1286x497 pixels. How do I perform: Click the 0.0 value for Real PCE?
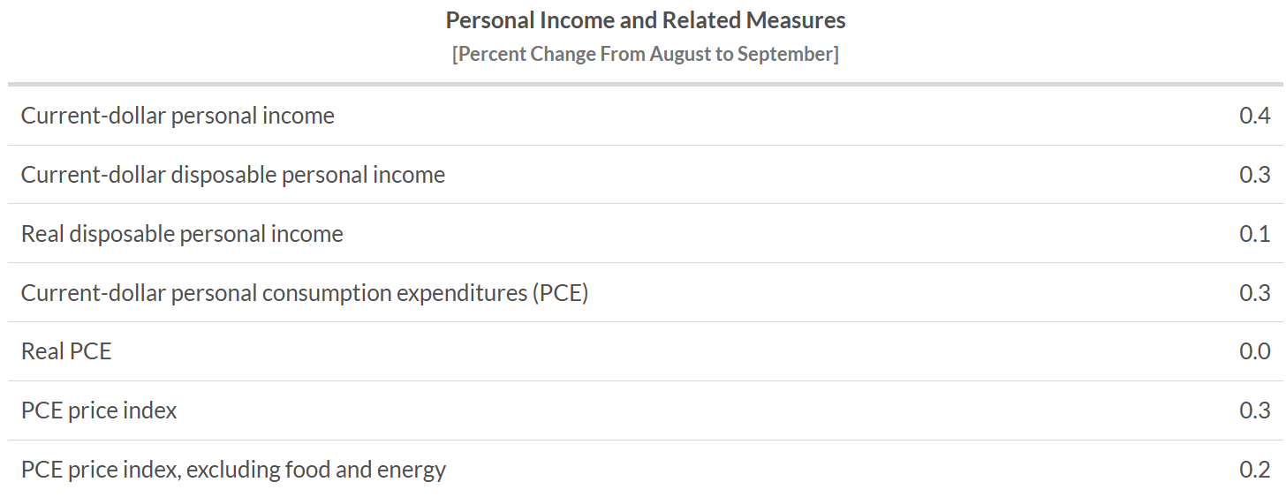click(1254, 351)
